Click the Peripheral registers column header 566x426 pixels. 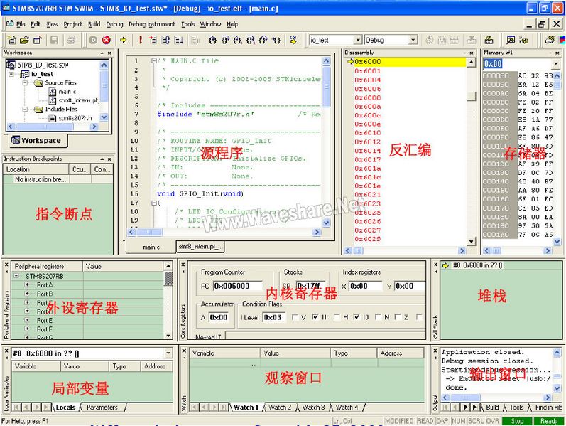tap(47, 266)
